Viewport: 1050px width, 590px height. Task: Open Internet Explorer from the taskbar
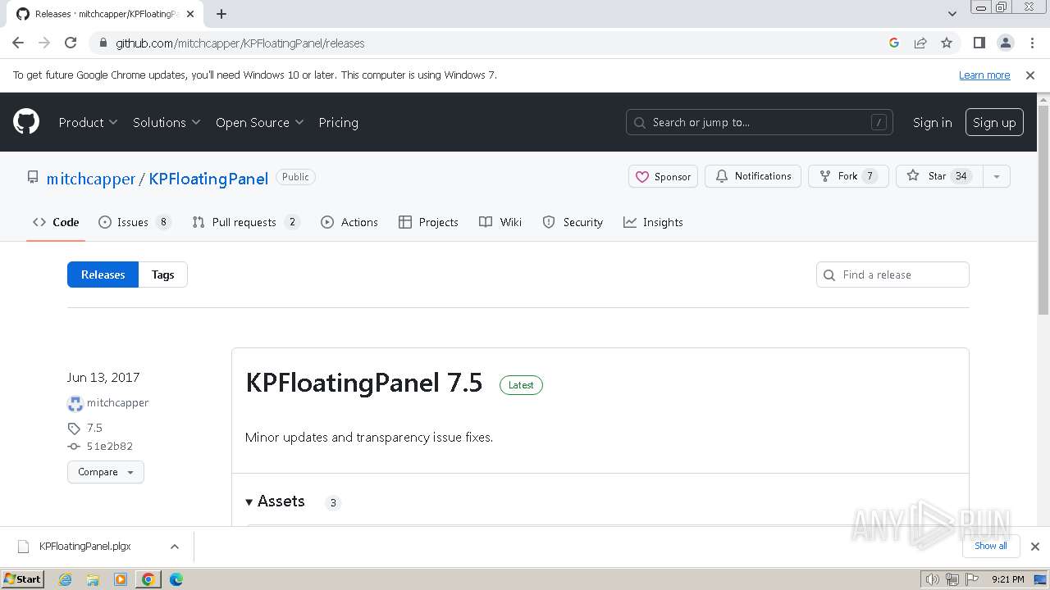[x=66, y=579]
